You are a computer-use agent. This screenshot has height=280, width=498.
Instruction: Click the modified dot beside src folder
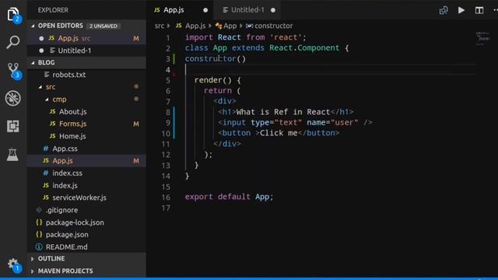pyautogui.click(x=136, y=86)
